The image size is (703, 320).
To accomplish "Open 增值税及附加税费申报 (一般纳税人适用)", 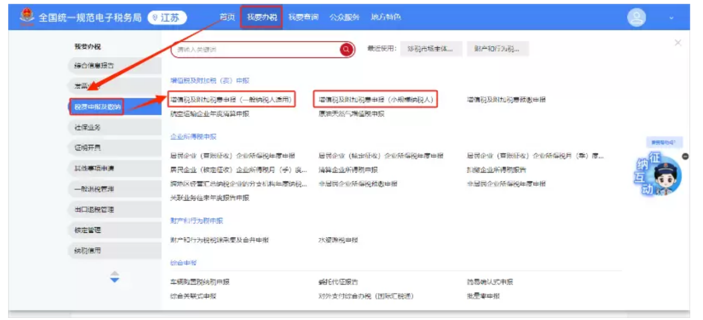I will [231, 100].
